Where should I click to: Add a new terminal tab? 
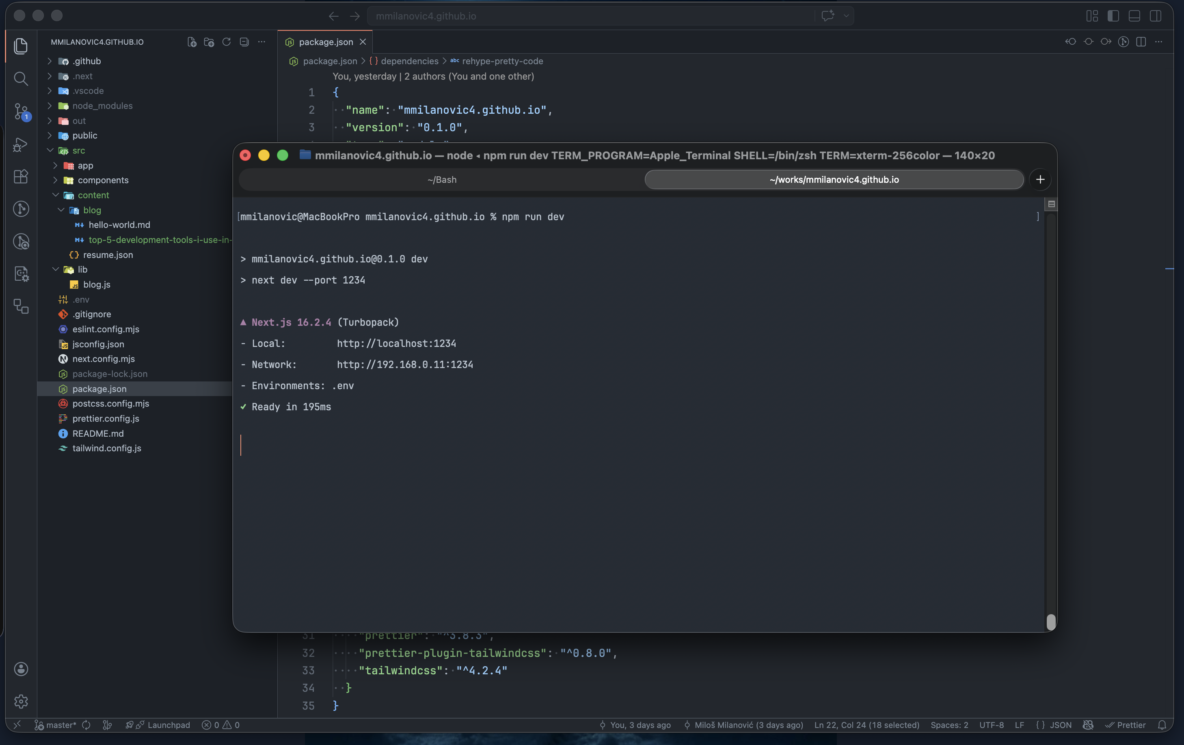tap(1040, 180)
